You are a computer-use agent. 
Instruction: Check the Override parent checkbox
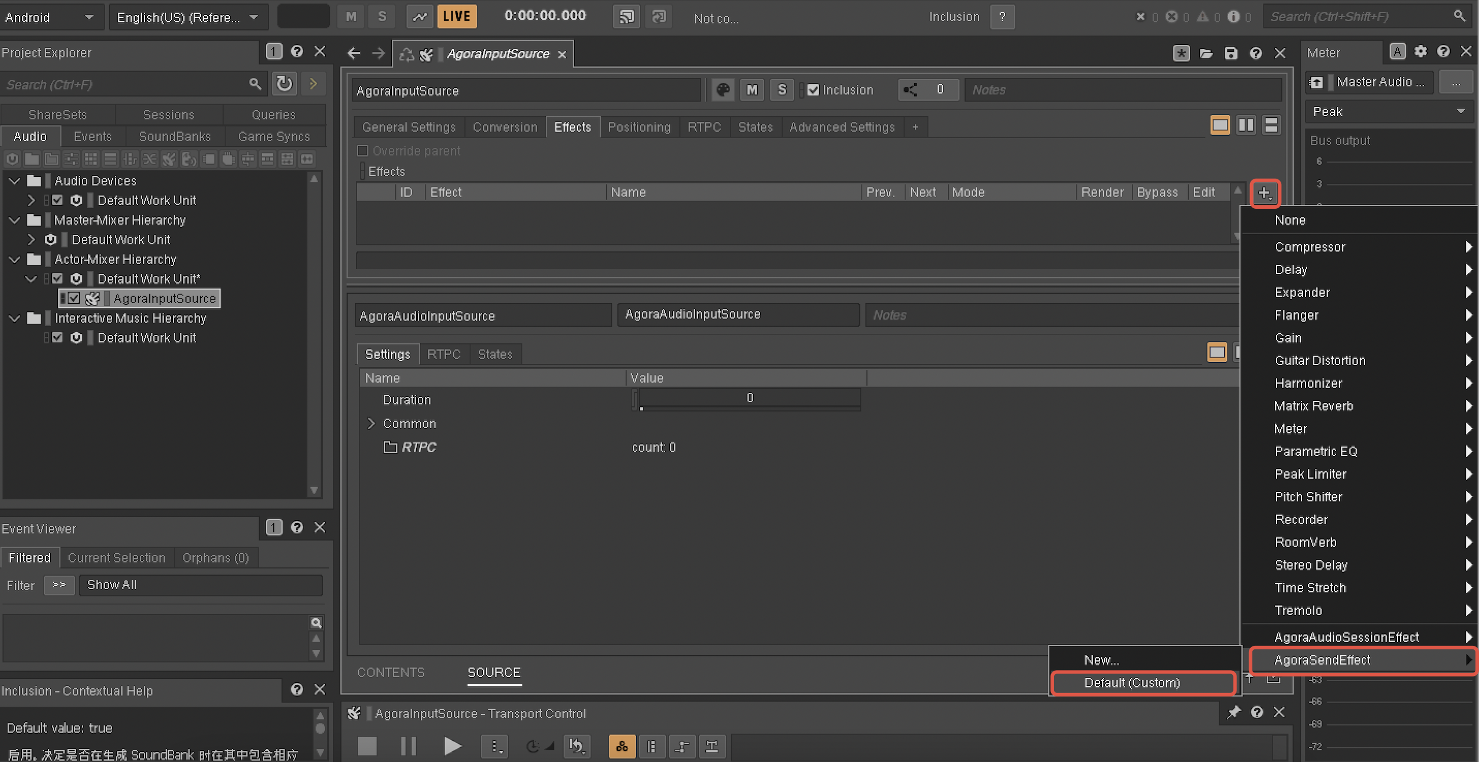[363, 151]
